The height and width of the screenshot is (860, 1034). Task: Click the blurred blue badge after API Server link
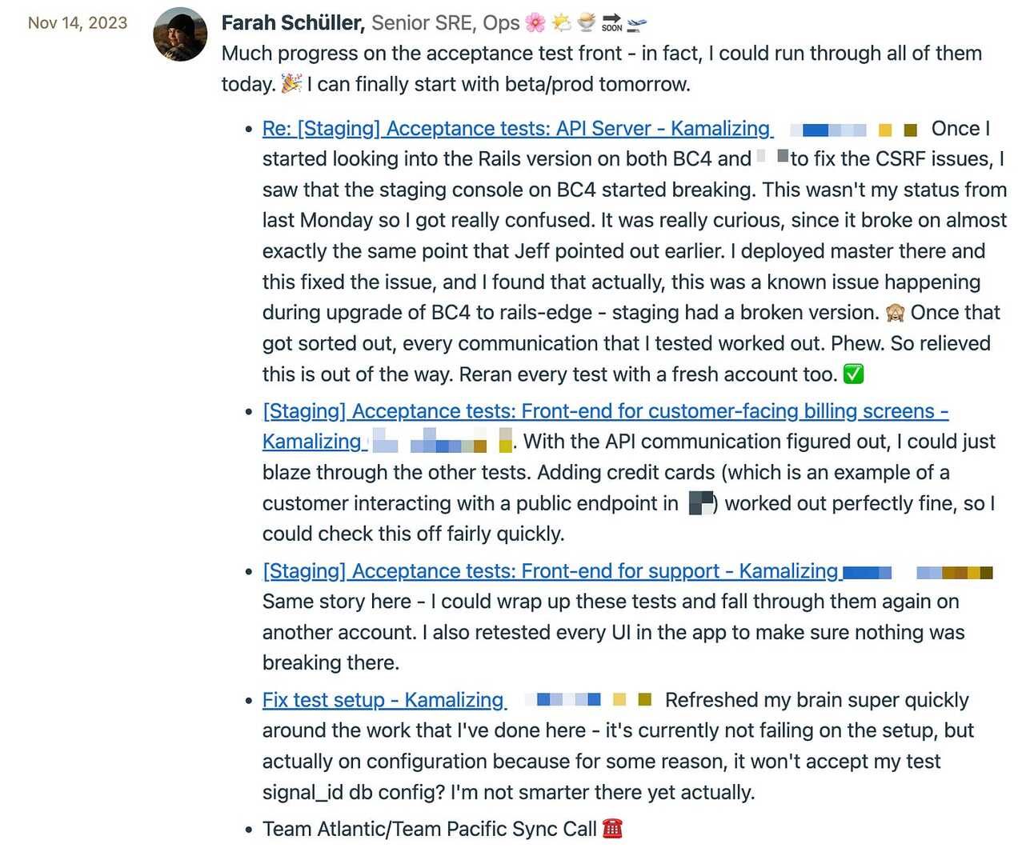pyautogui.click(x=828, y=130)
